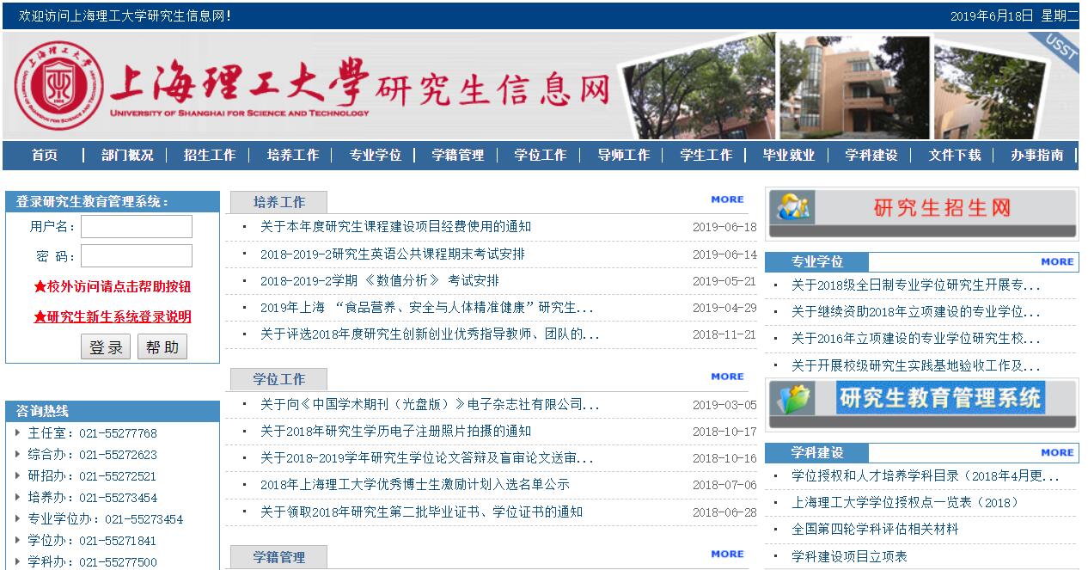1088x570 pixels.
Task: Open 学科建设项目立项表 link
Action: pos(849,557)
